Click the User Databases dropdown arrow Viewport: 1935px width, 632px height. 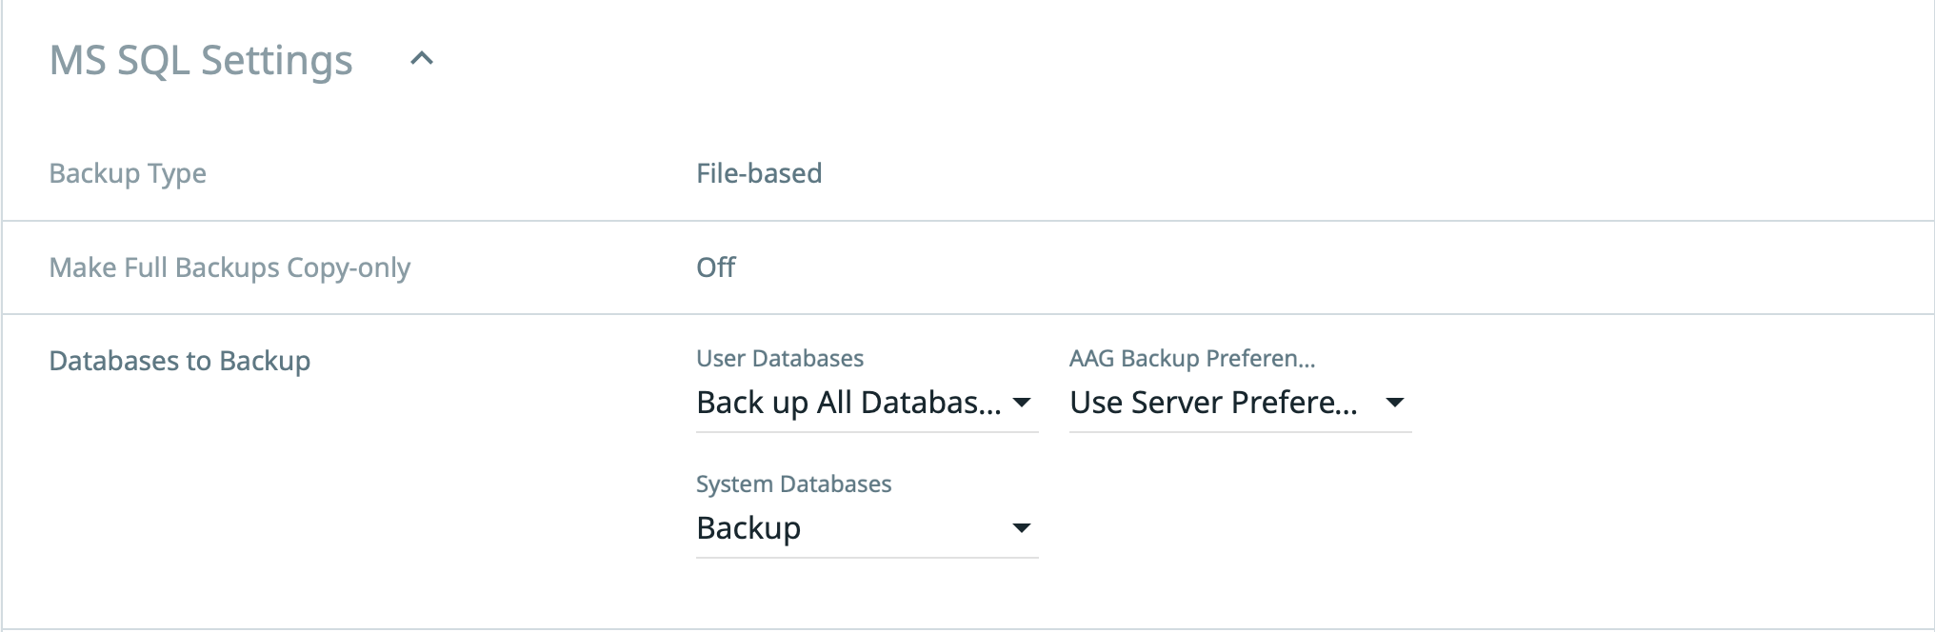pos(1022,403)
